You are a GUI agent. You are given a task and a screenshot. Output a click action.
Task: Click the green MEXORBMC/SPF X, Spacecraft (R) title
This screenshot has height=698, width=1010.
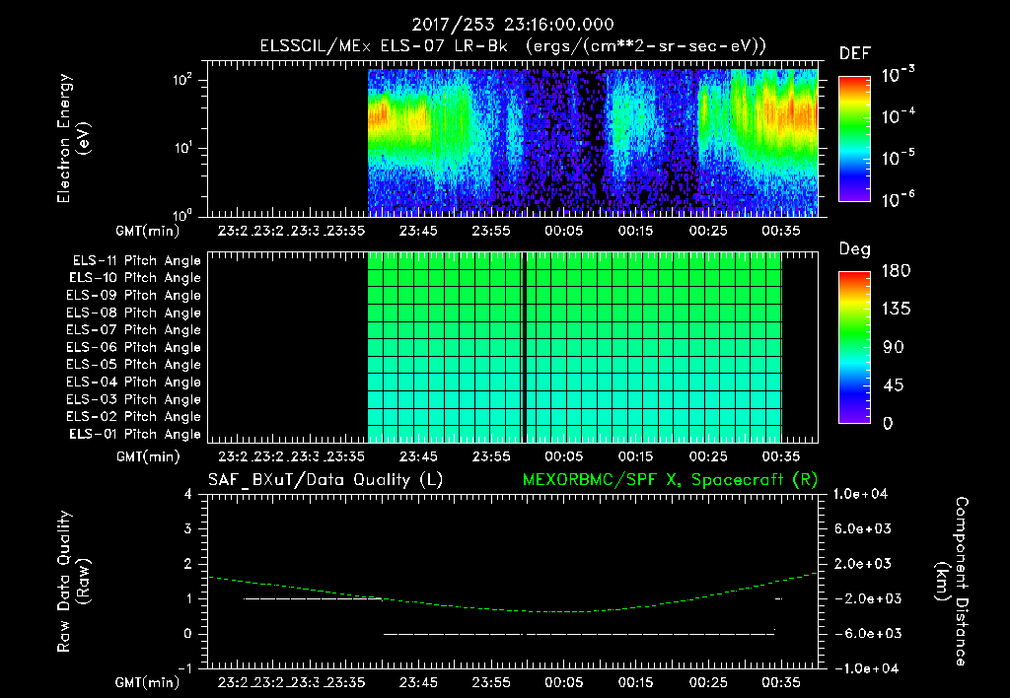tap(670, 480)
